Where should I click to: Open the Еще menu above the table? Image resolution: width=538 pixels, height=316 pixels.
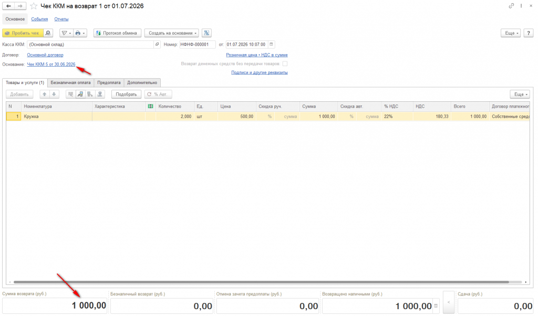pyautogui.click(x=520, y=94)
